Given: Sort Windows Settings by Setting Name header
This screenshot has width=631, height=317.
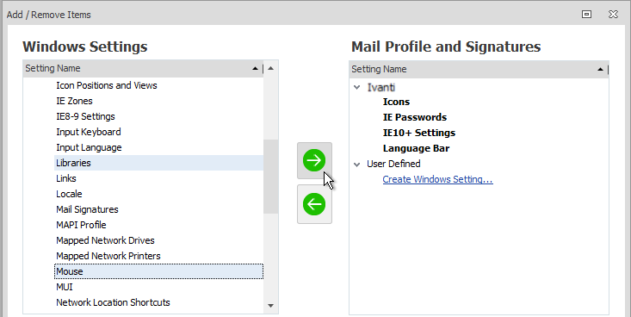Looking at the screenshot, I should tap(142, 68).
